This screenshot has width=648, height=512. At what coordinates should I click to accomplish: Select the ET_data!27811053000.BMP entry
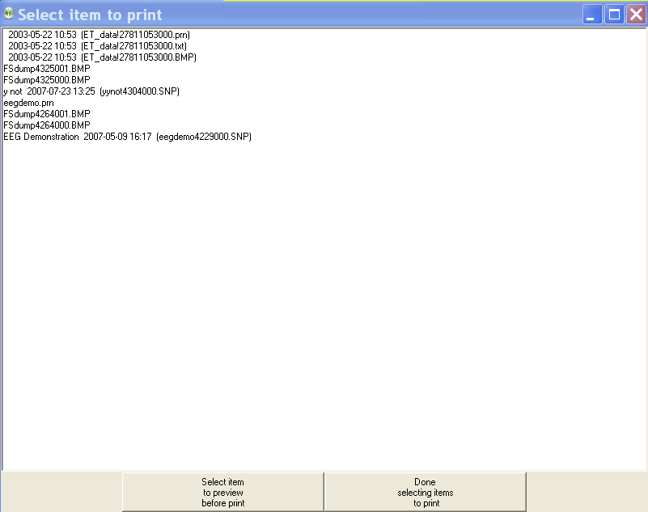[x=102, y=57]
